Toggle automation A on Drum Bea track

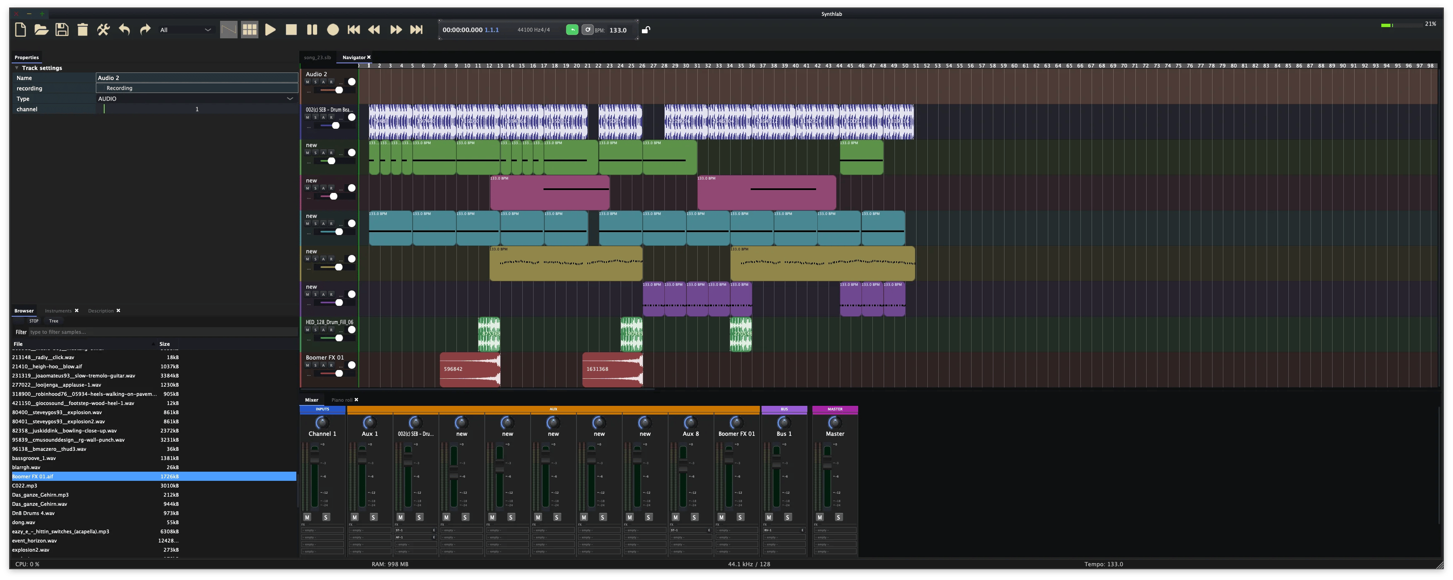[323, 118]
